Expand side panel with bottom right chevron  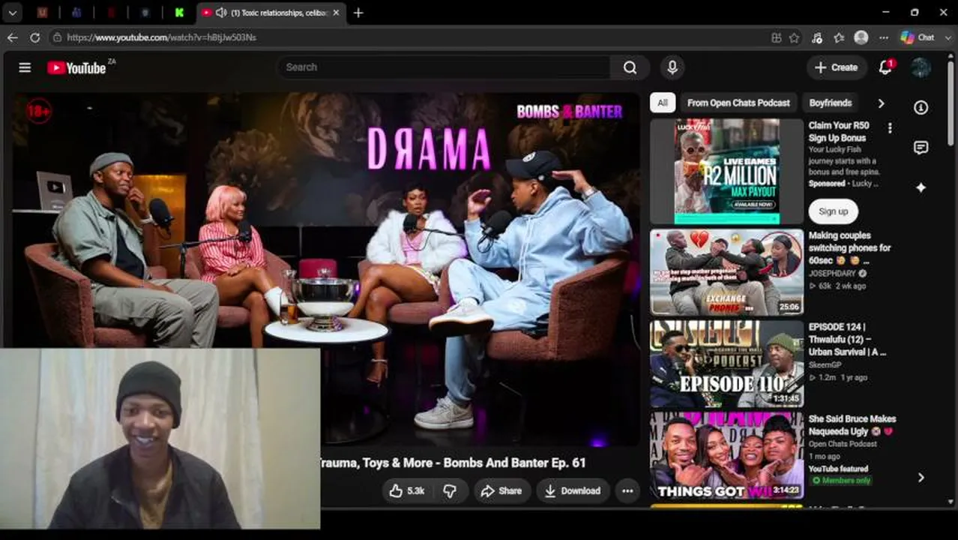click(x=921, y=478)
